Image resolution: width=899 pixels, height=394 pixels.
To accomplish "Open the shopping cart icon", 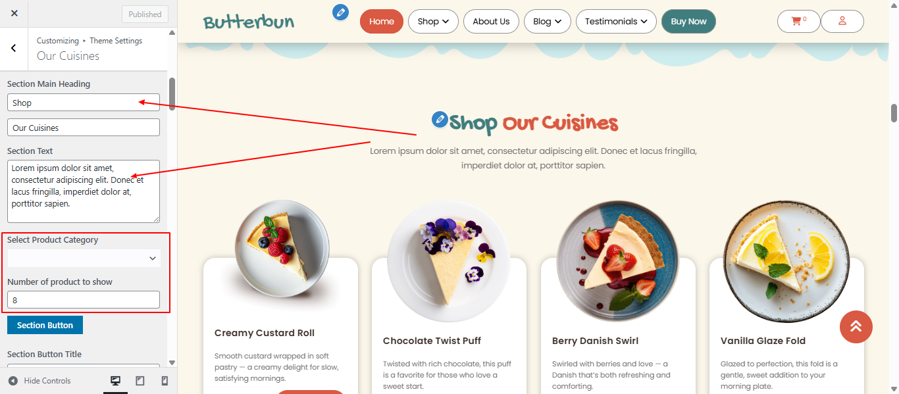I will click(x=798, y=21).
